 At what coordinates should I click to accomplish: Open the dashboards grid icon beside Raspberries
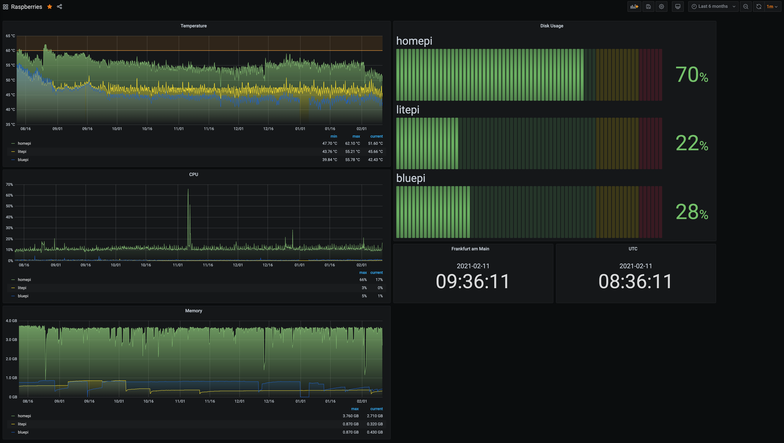(x=5, y=7)
